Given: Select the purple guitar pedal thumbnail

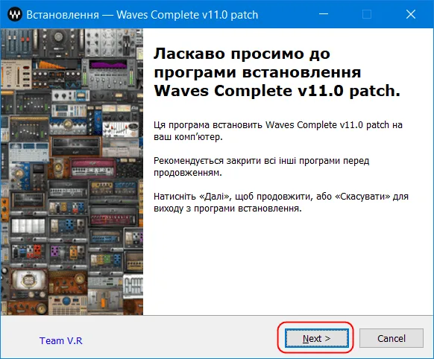Looking at the screenshot, I should (x=54, y=251).
